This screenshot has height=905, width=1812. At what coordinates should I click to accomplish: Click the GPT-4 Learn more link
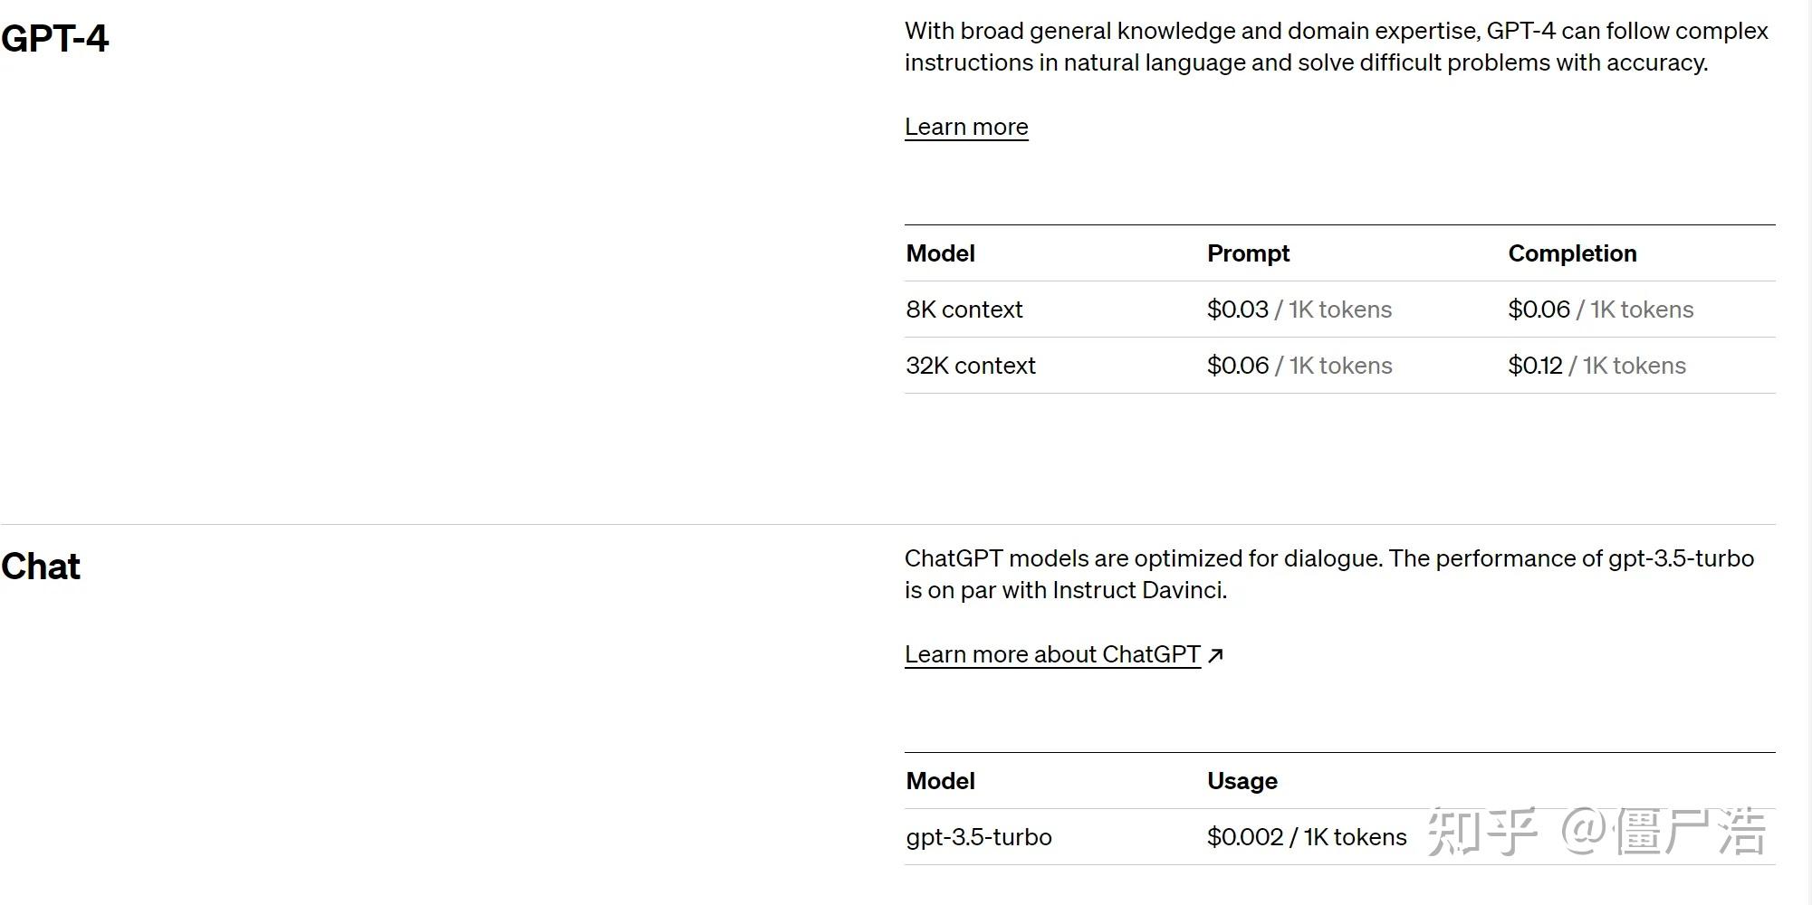(x=966, y=127)
